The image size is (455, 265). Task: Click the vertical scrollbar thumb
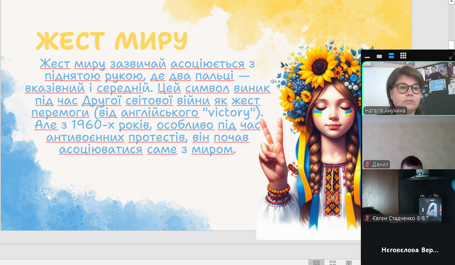[452, 44]
